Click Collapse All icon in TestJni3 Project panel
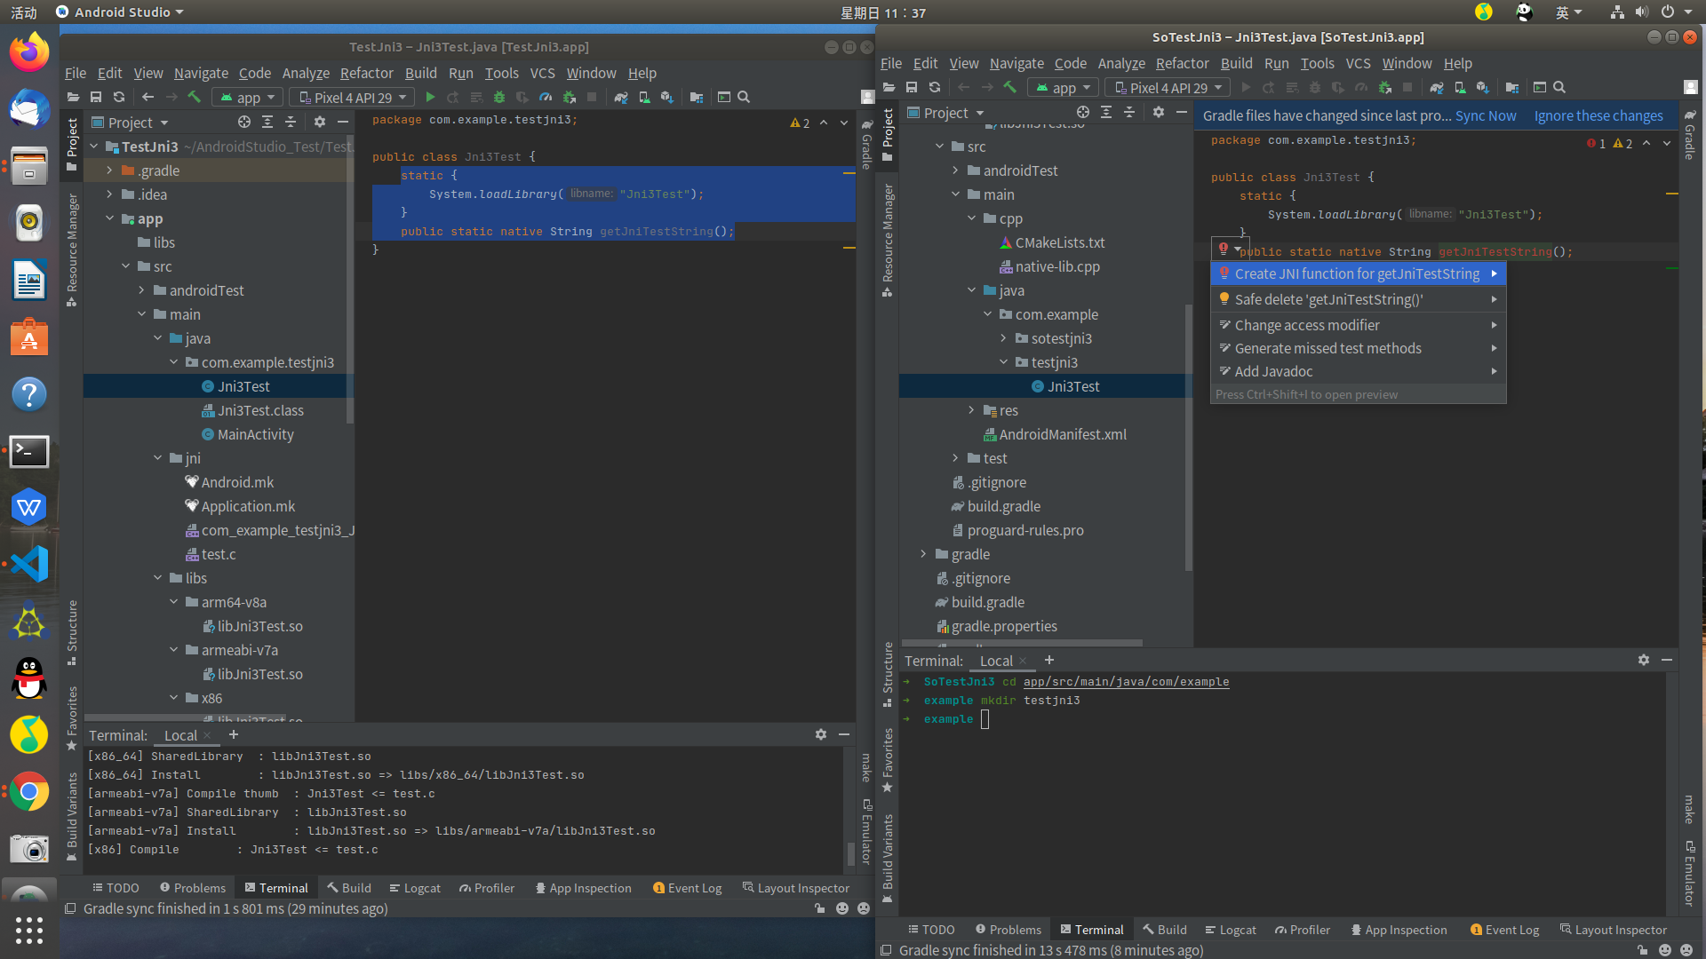 (291, 123)
